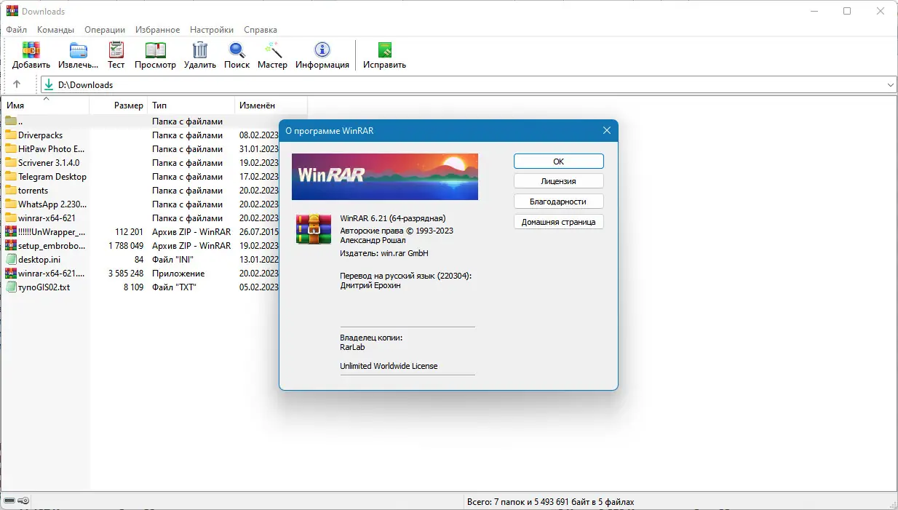Click the setup_embrobo archive icon
Screen dimensions: 898x510
coord(11,246)
